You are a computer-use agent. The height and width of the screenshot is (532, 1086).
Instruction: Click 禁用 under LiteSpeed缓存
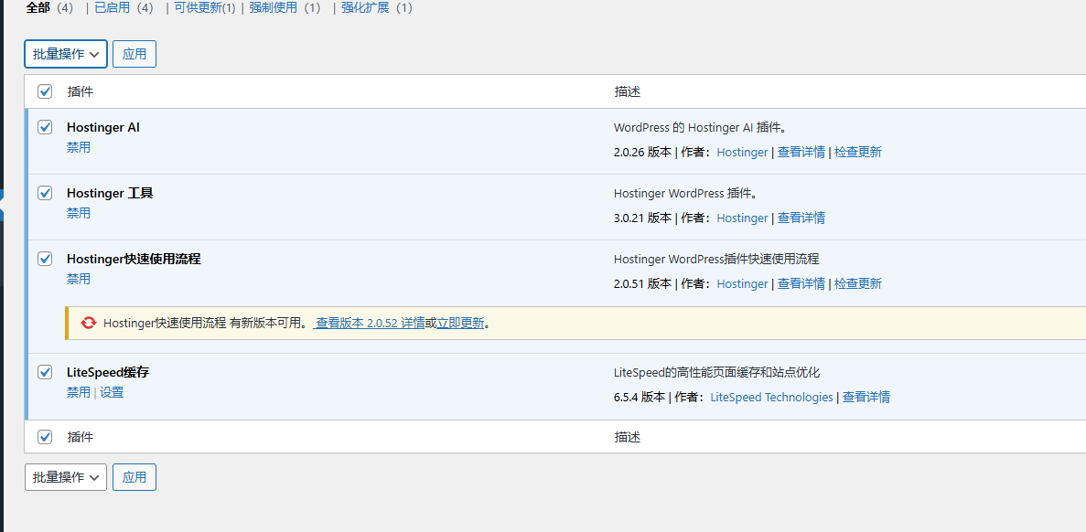tap(79, 392)
